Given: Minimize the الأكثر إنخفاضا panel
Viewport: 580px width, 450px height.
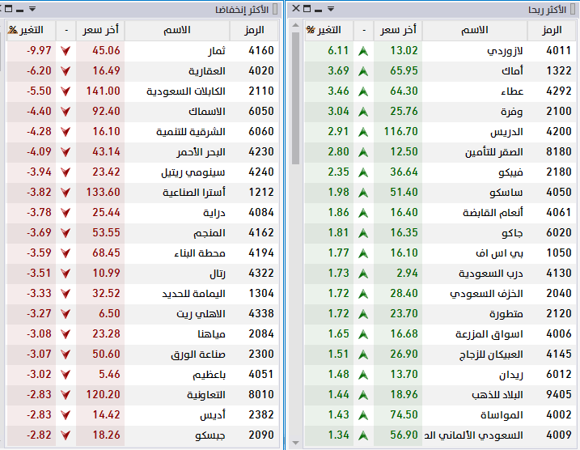Looking at the screenshot, I should pos(20,10).
